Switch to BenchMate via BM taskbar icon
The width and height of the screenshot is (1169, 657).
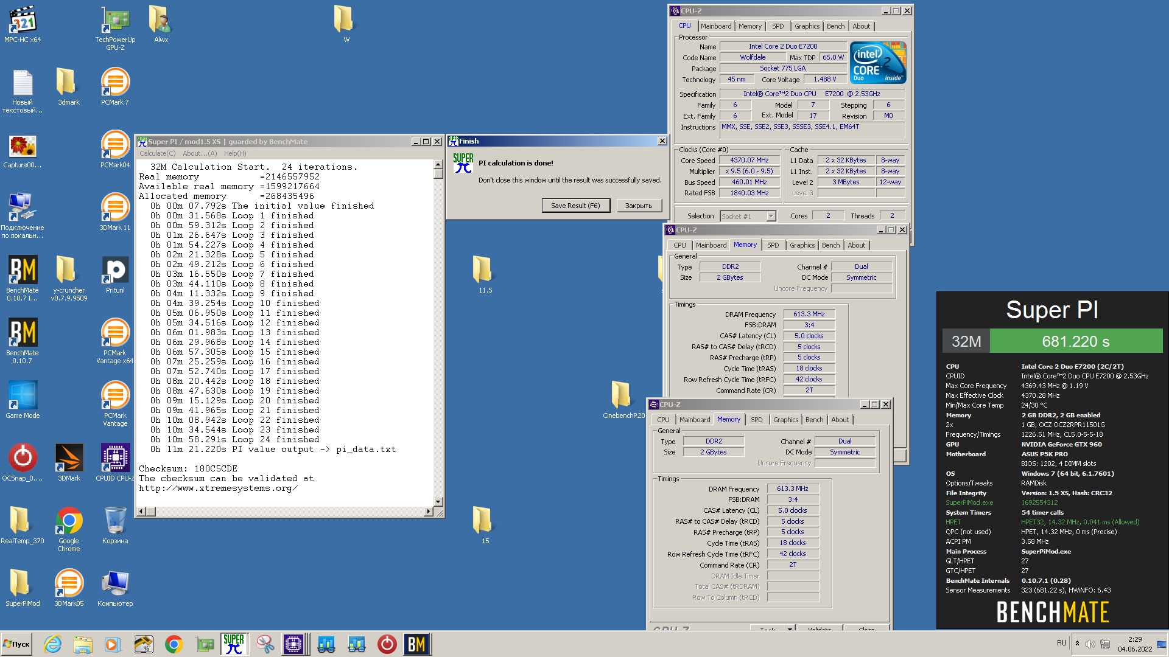416,644
